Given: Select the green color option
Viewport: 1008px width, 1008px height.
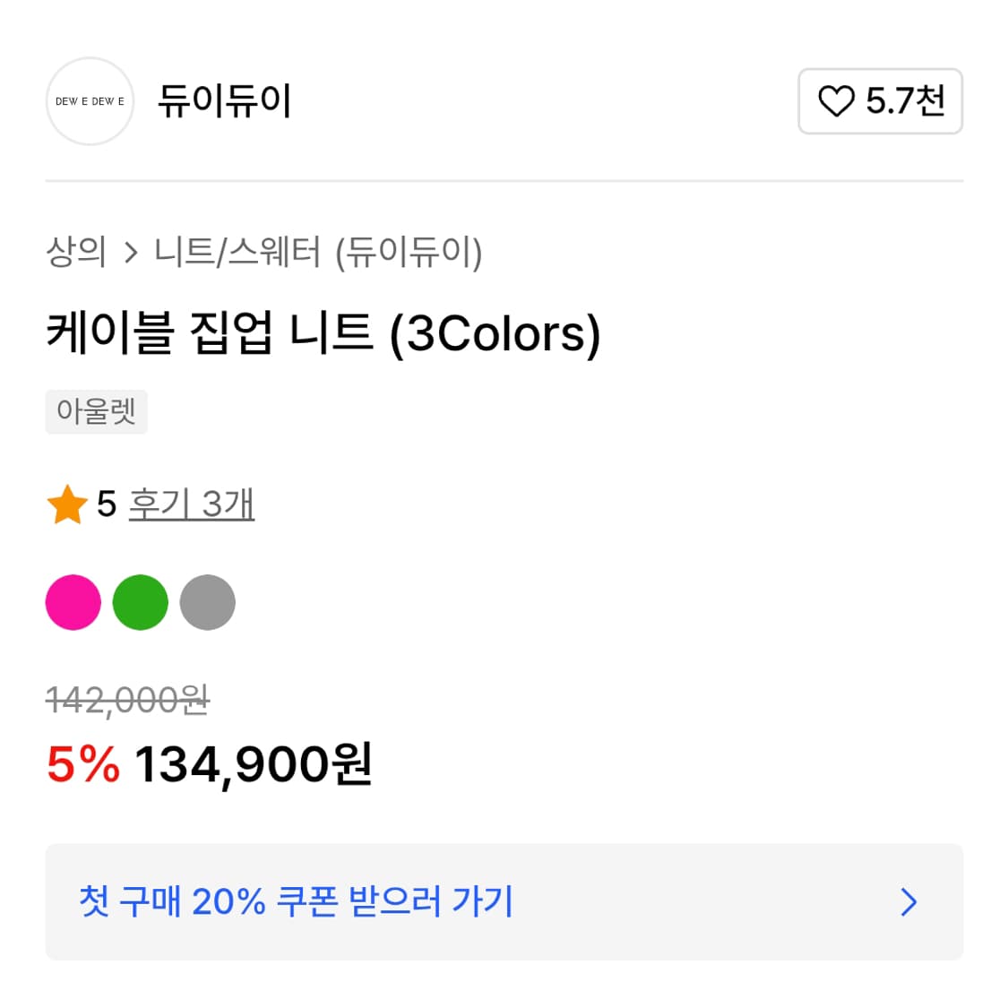Looking at the screenshot, I should (140, 602).
